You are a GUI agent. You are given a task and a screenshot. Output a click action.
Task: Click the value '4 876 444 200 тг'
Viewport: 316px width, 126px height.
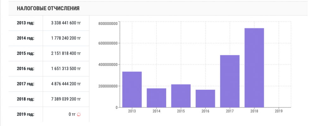(66, 84)
